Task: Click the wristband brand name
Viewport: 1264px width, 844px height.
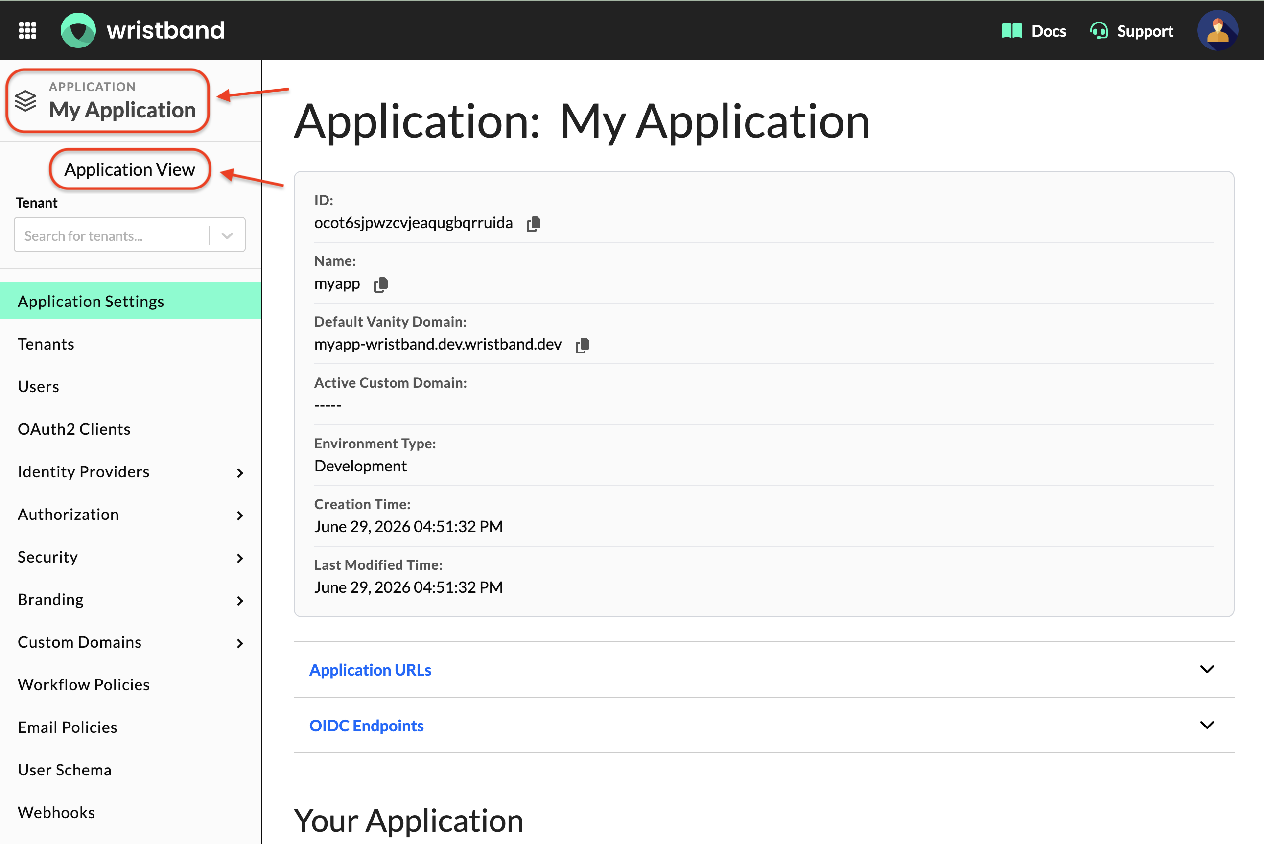Action: click(x=166, y=30)
